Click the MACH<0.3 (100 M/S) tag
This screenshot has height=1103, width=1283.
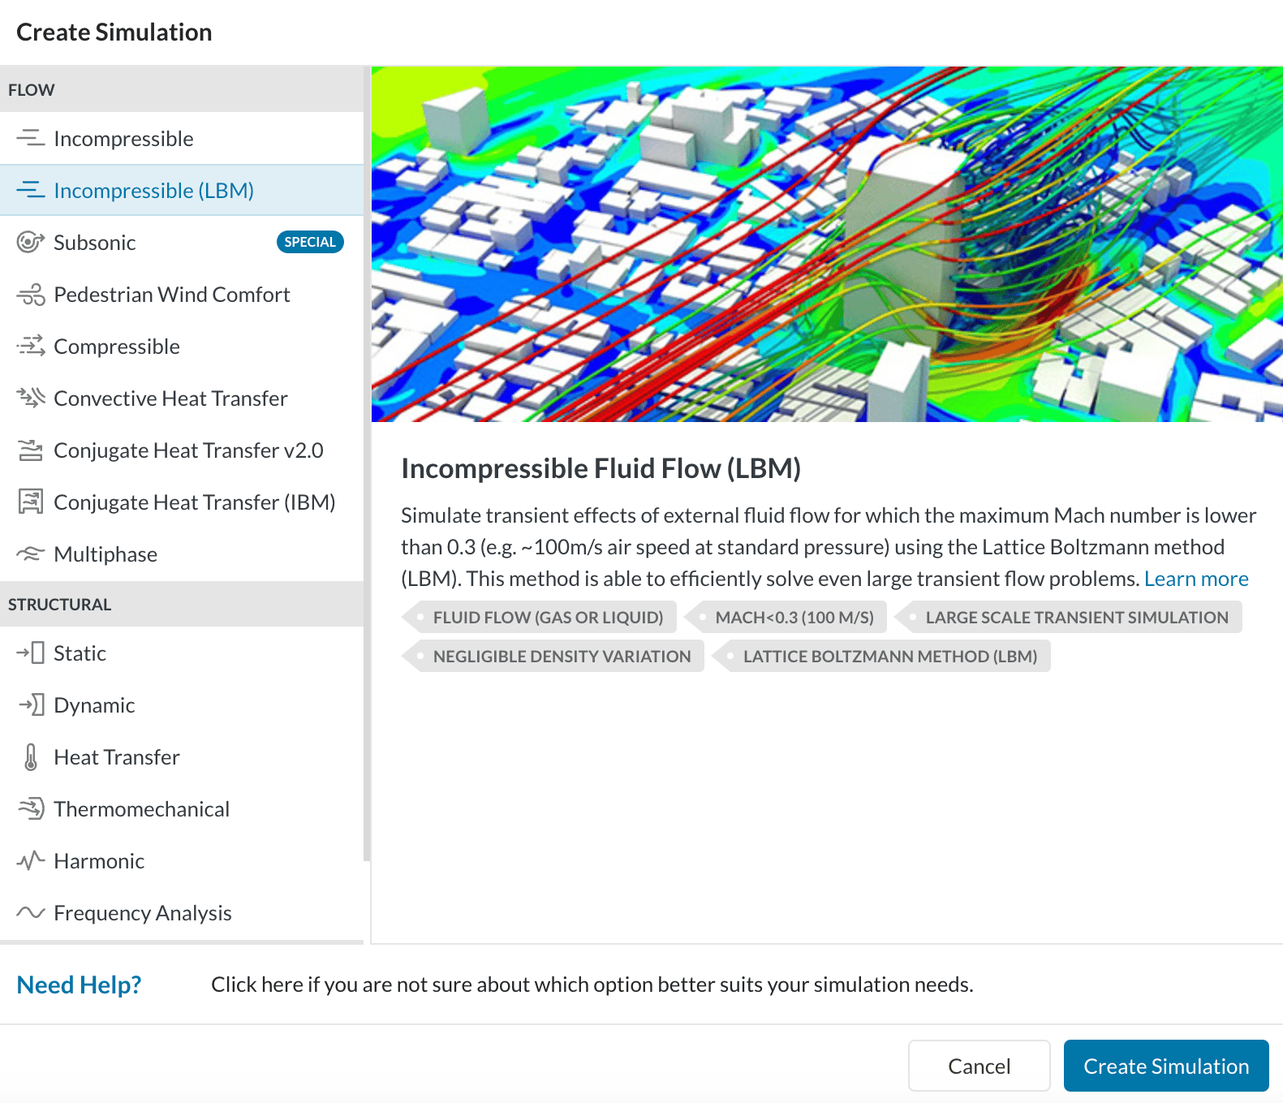click(x=786, y=618)
